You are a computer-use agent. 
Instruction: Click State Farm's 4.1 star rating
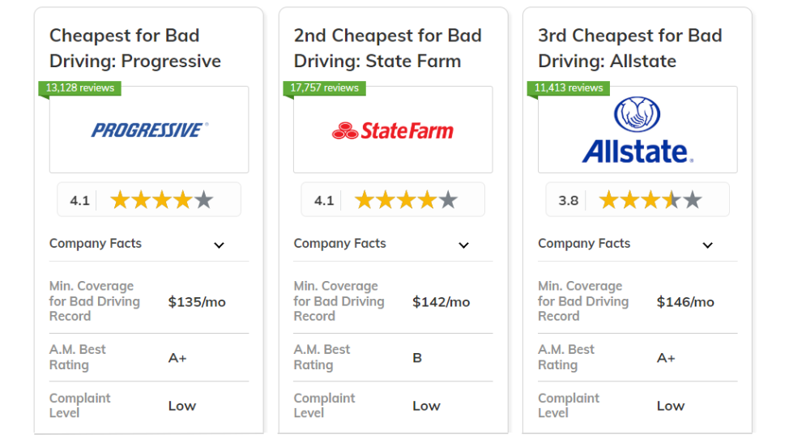[393, 199]
